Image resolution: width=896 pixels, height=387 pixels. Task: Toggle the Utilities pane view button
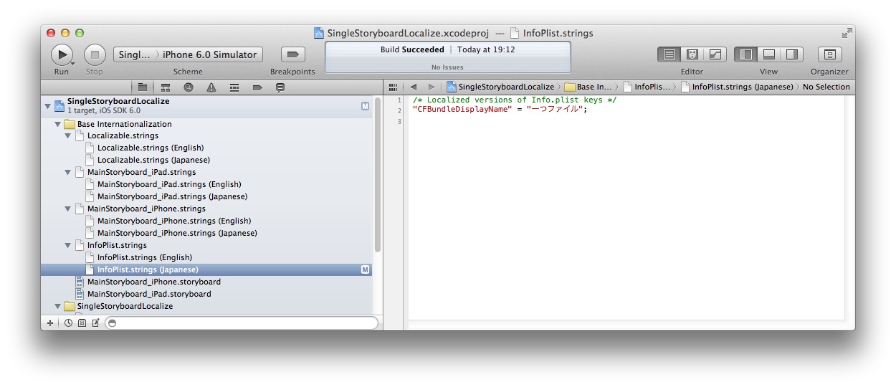(792, 54)
